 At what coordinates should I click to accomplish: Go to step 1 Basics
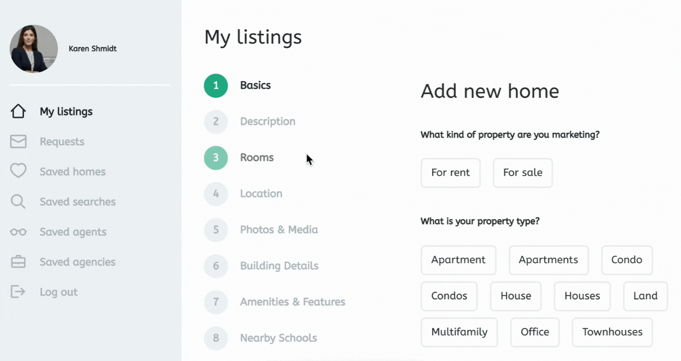point(255,85)
